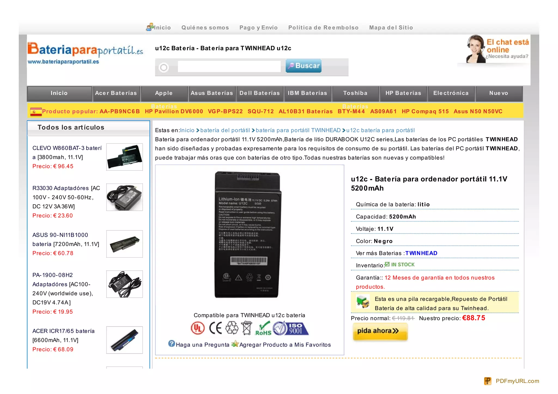Open the Acer Baterías menu tab
This screenshot has width=558, height=394.
click(116, 93)
